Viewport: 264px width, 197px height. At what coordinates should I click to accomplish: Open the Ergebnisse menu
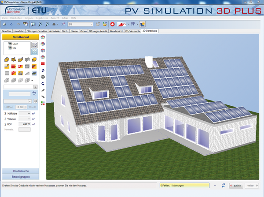click(x=42, y=18)
